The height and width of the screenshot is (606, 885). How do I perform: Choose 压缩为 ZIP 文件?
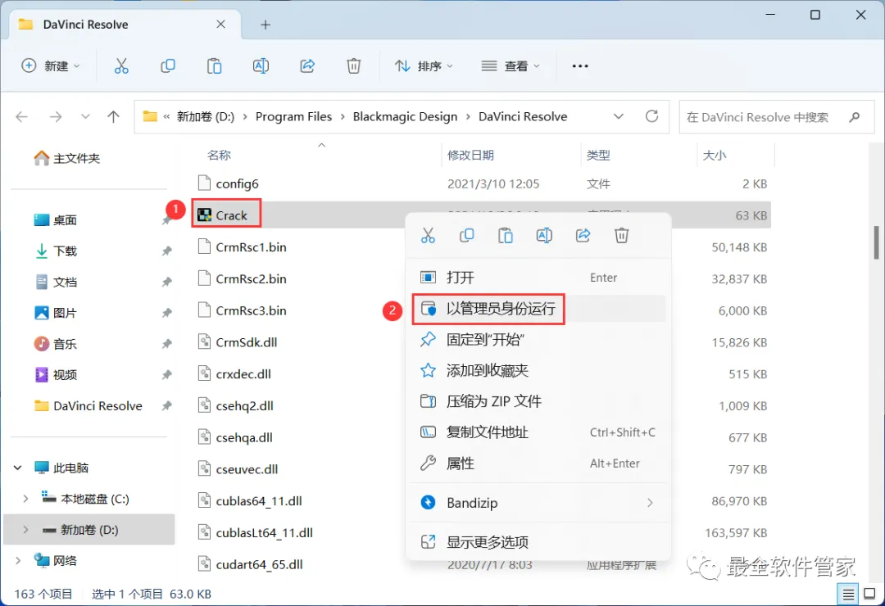pos(538,401)
